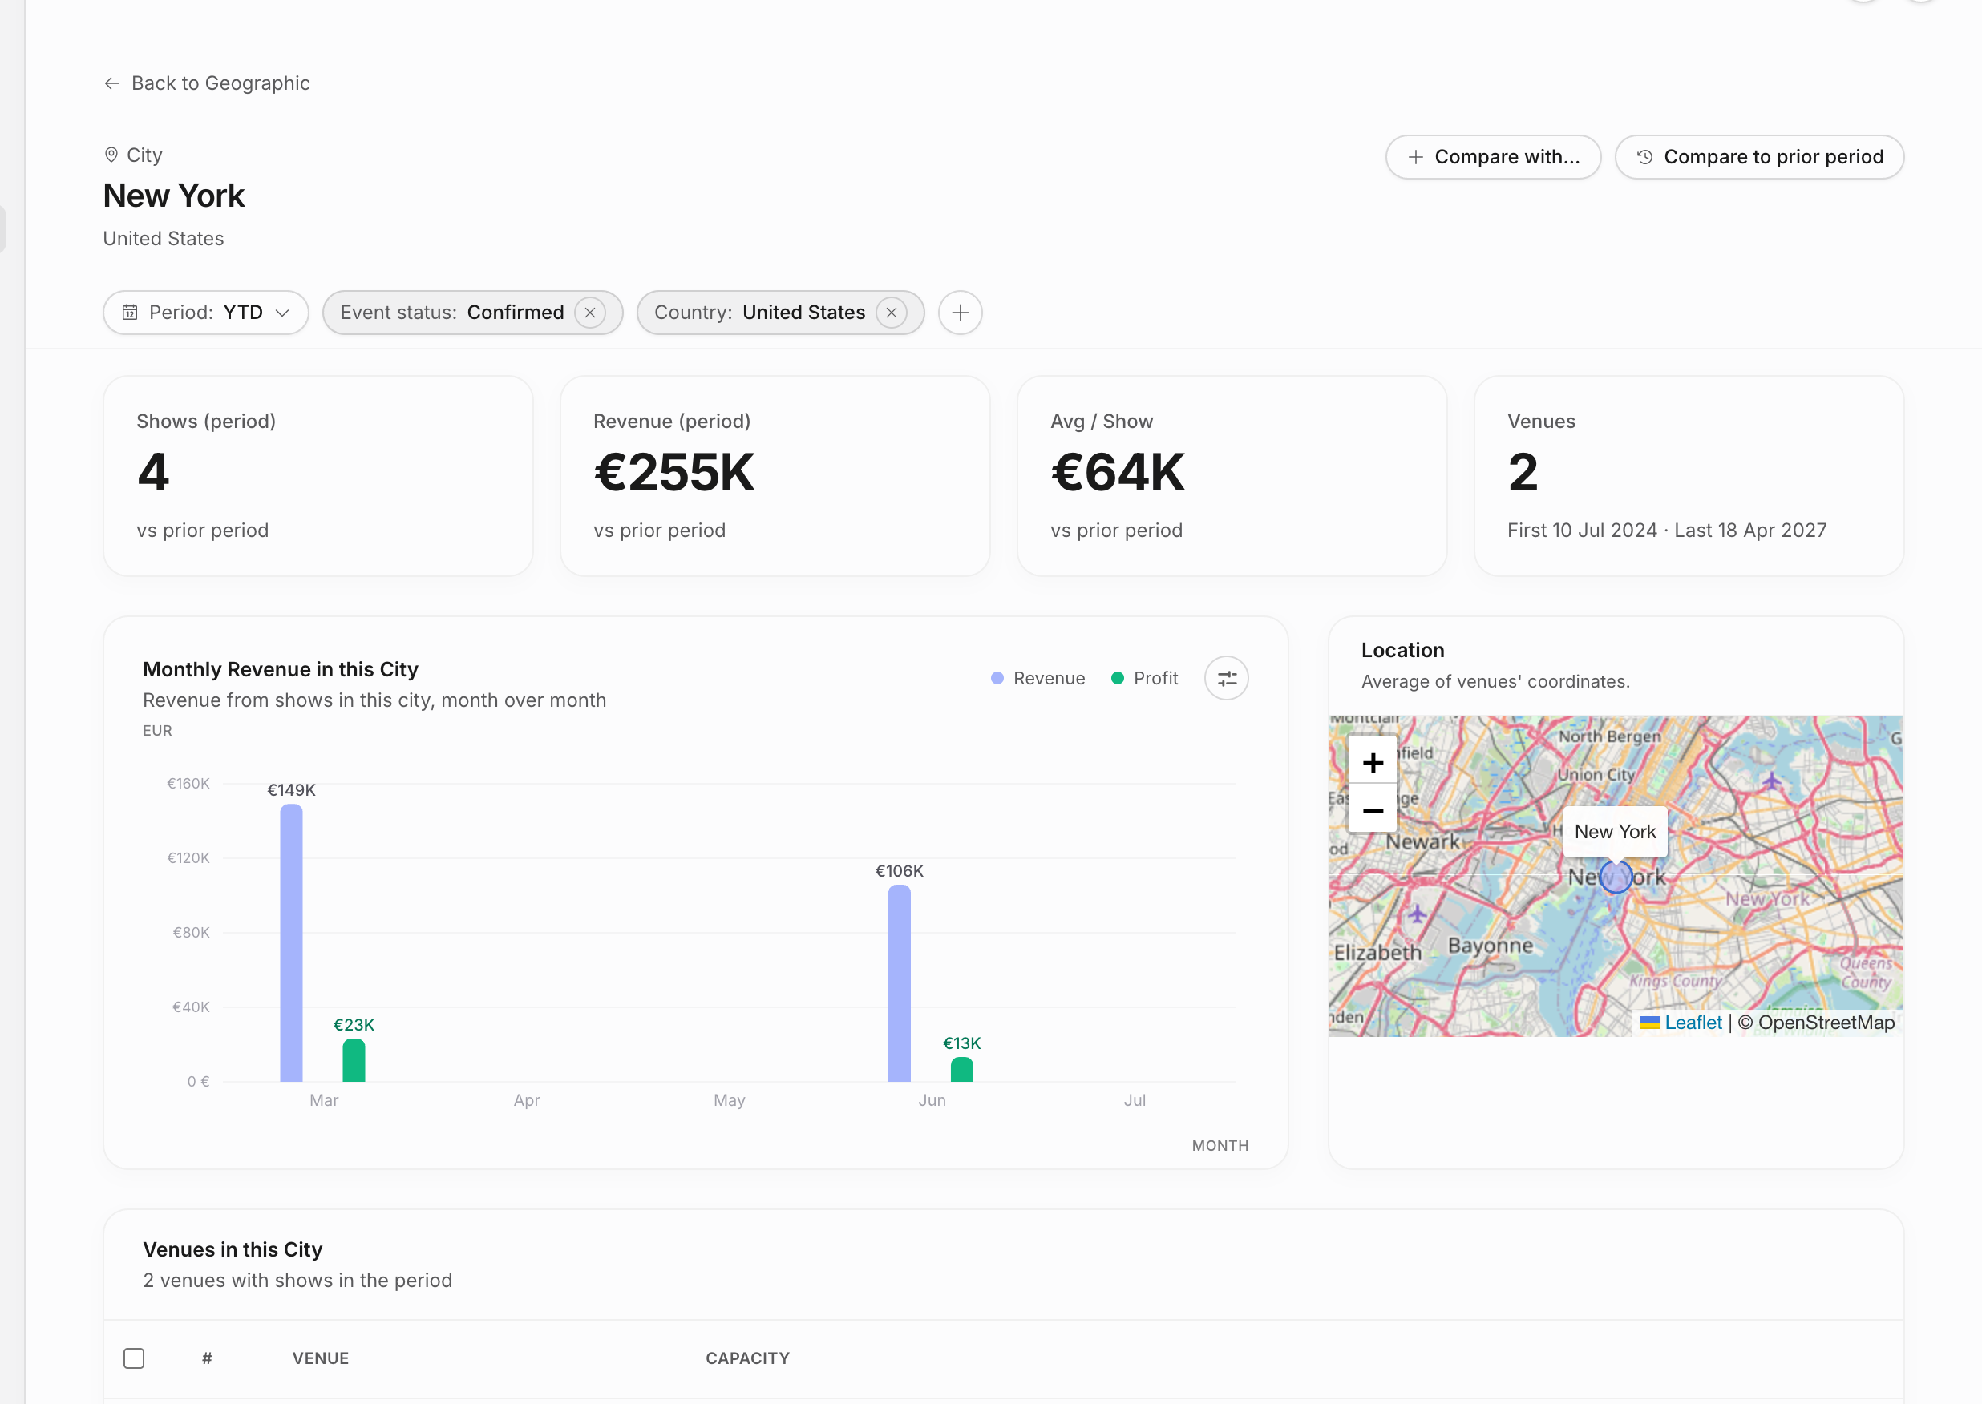
Task: Click 'Average of venues' coordinates.' text
Action: click(1495, 681)
